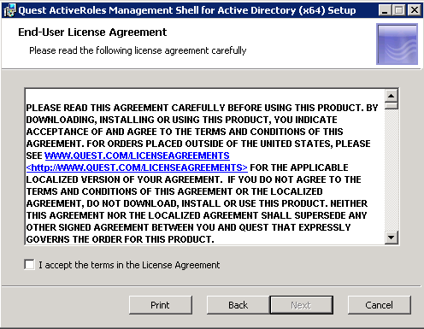The width and height of the screenshot is (424, 329).
Task: Click the 'End-User License Agreement' heading
Action: 92,32
